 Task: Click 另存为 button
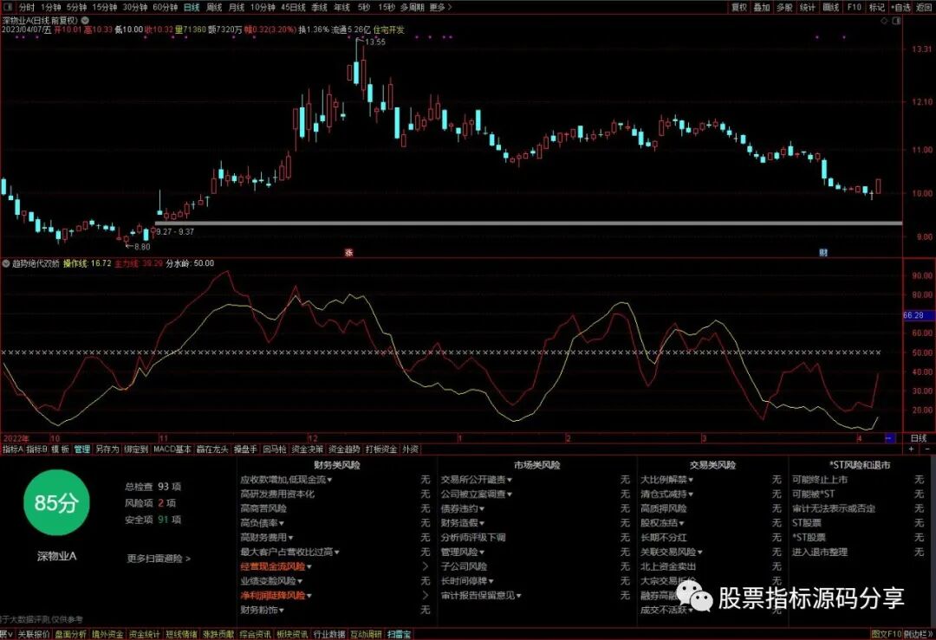[107, 449]
